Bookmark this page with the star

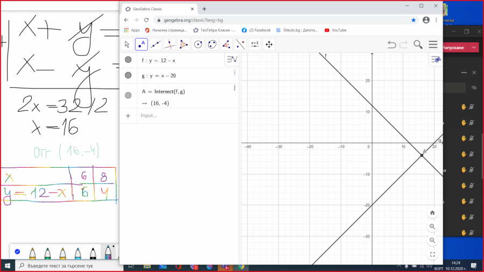click(x=414, y=20)
